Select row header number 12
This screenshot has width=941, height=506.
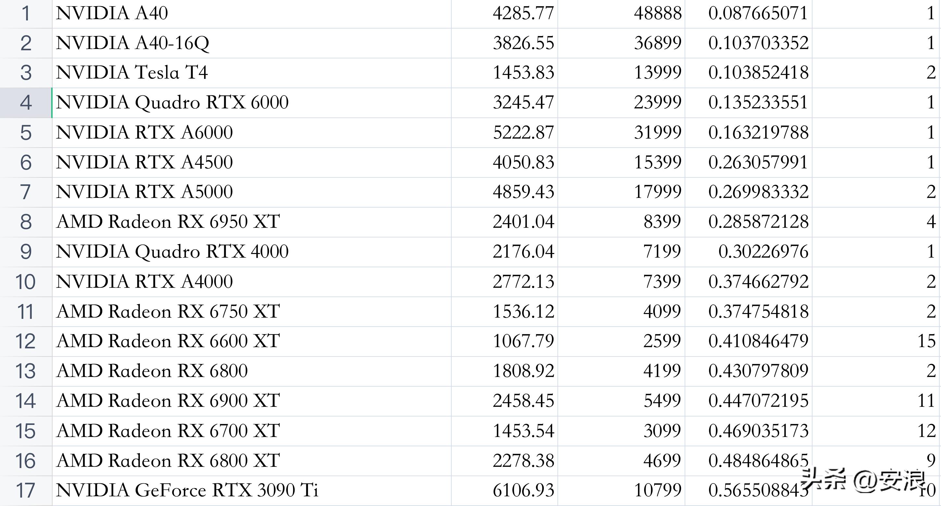26,341
